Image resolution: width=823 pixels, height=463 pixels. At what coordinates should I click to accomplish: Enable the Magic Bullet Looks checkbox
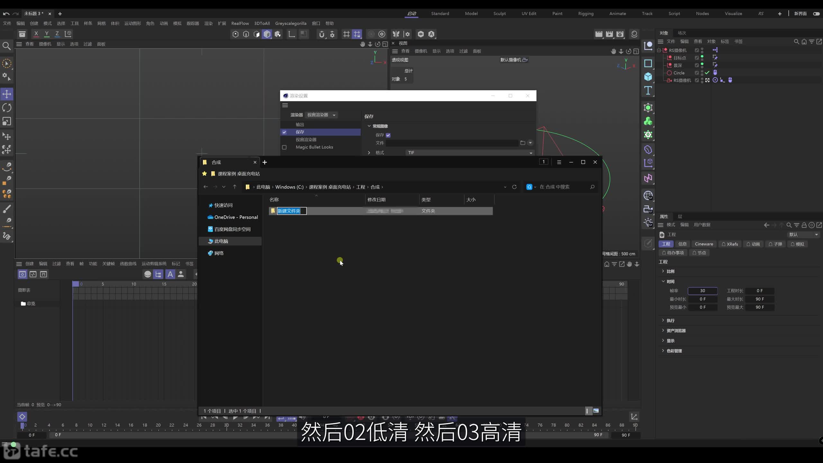click(284, 147)
